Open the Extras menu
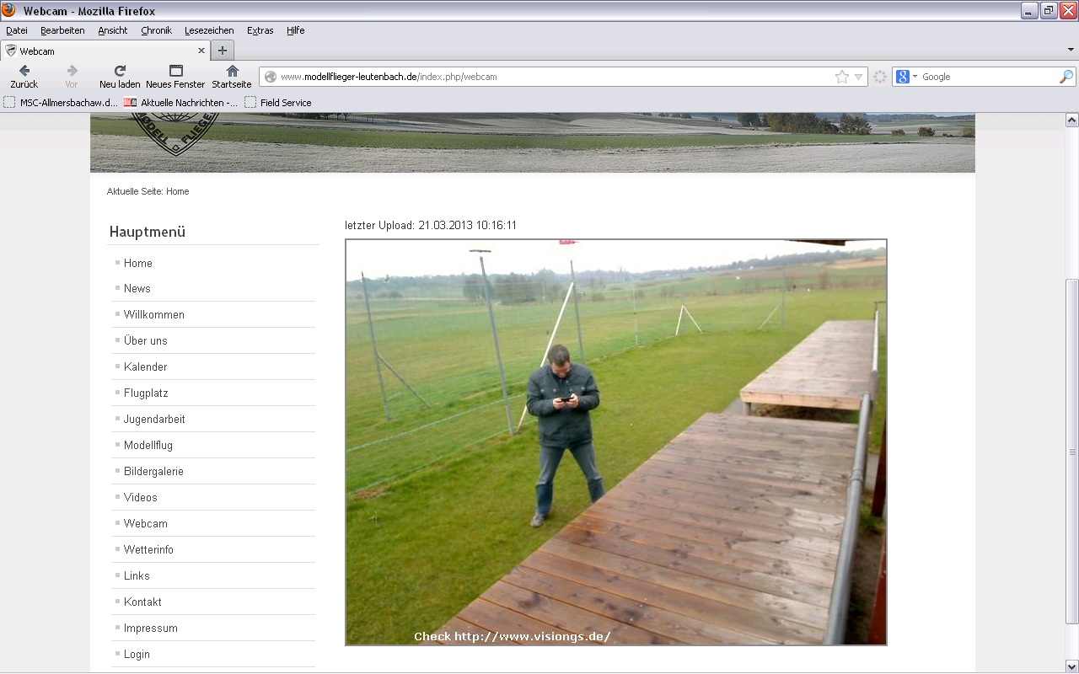 [260, 30]
